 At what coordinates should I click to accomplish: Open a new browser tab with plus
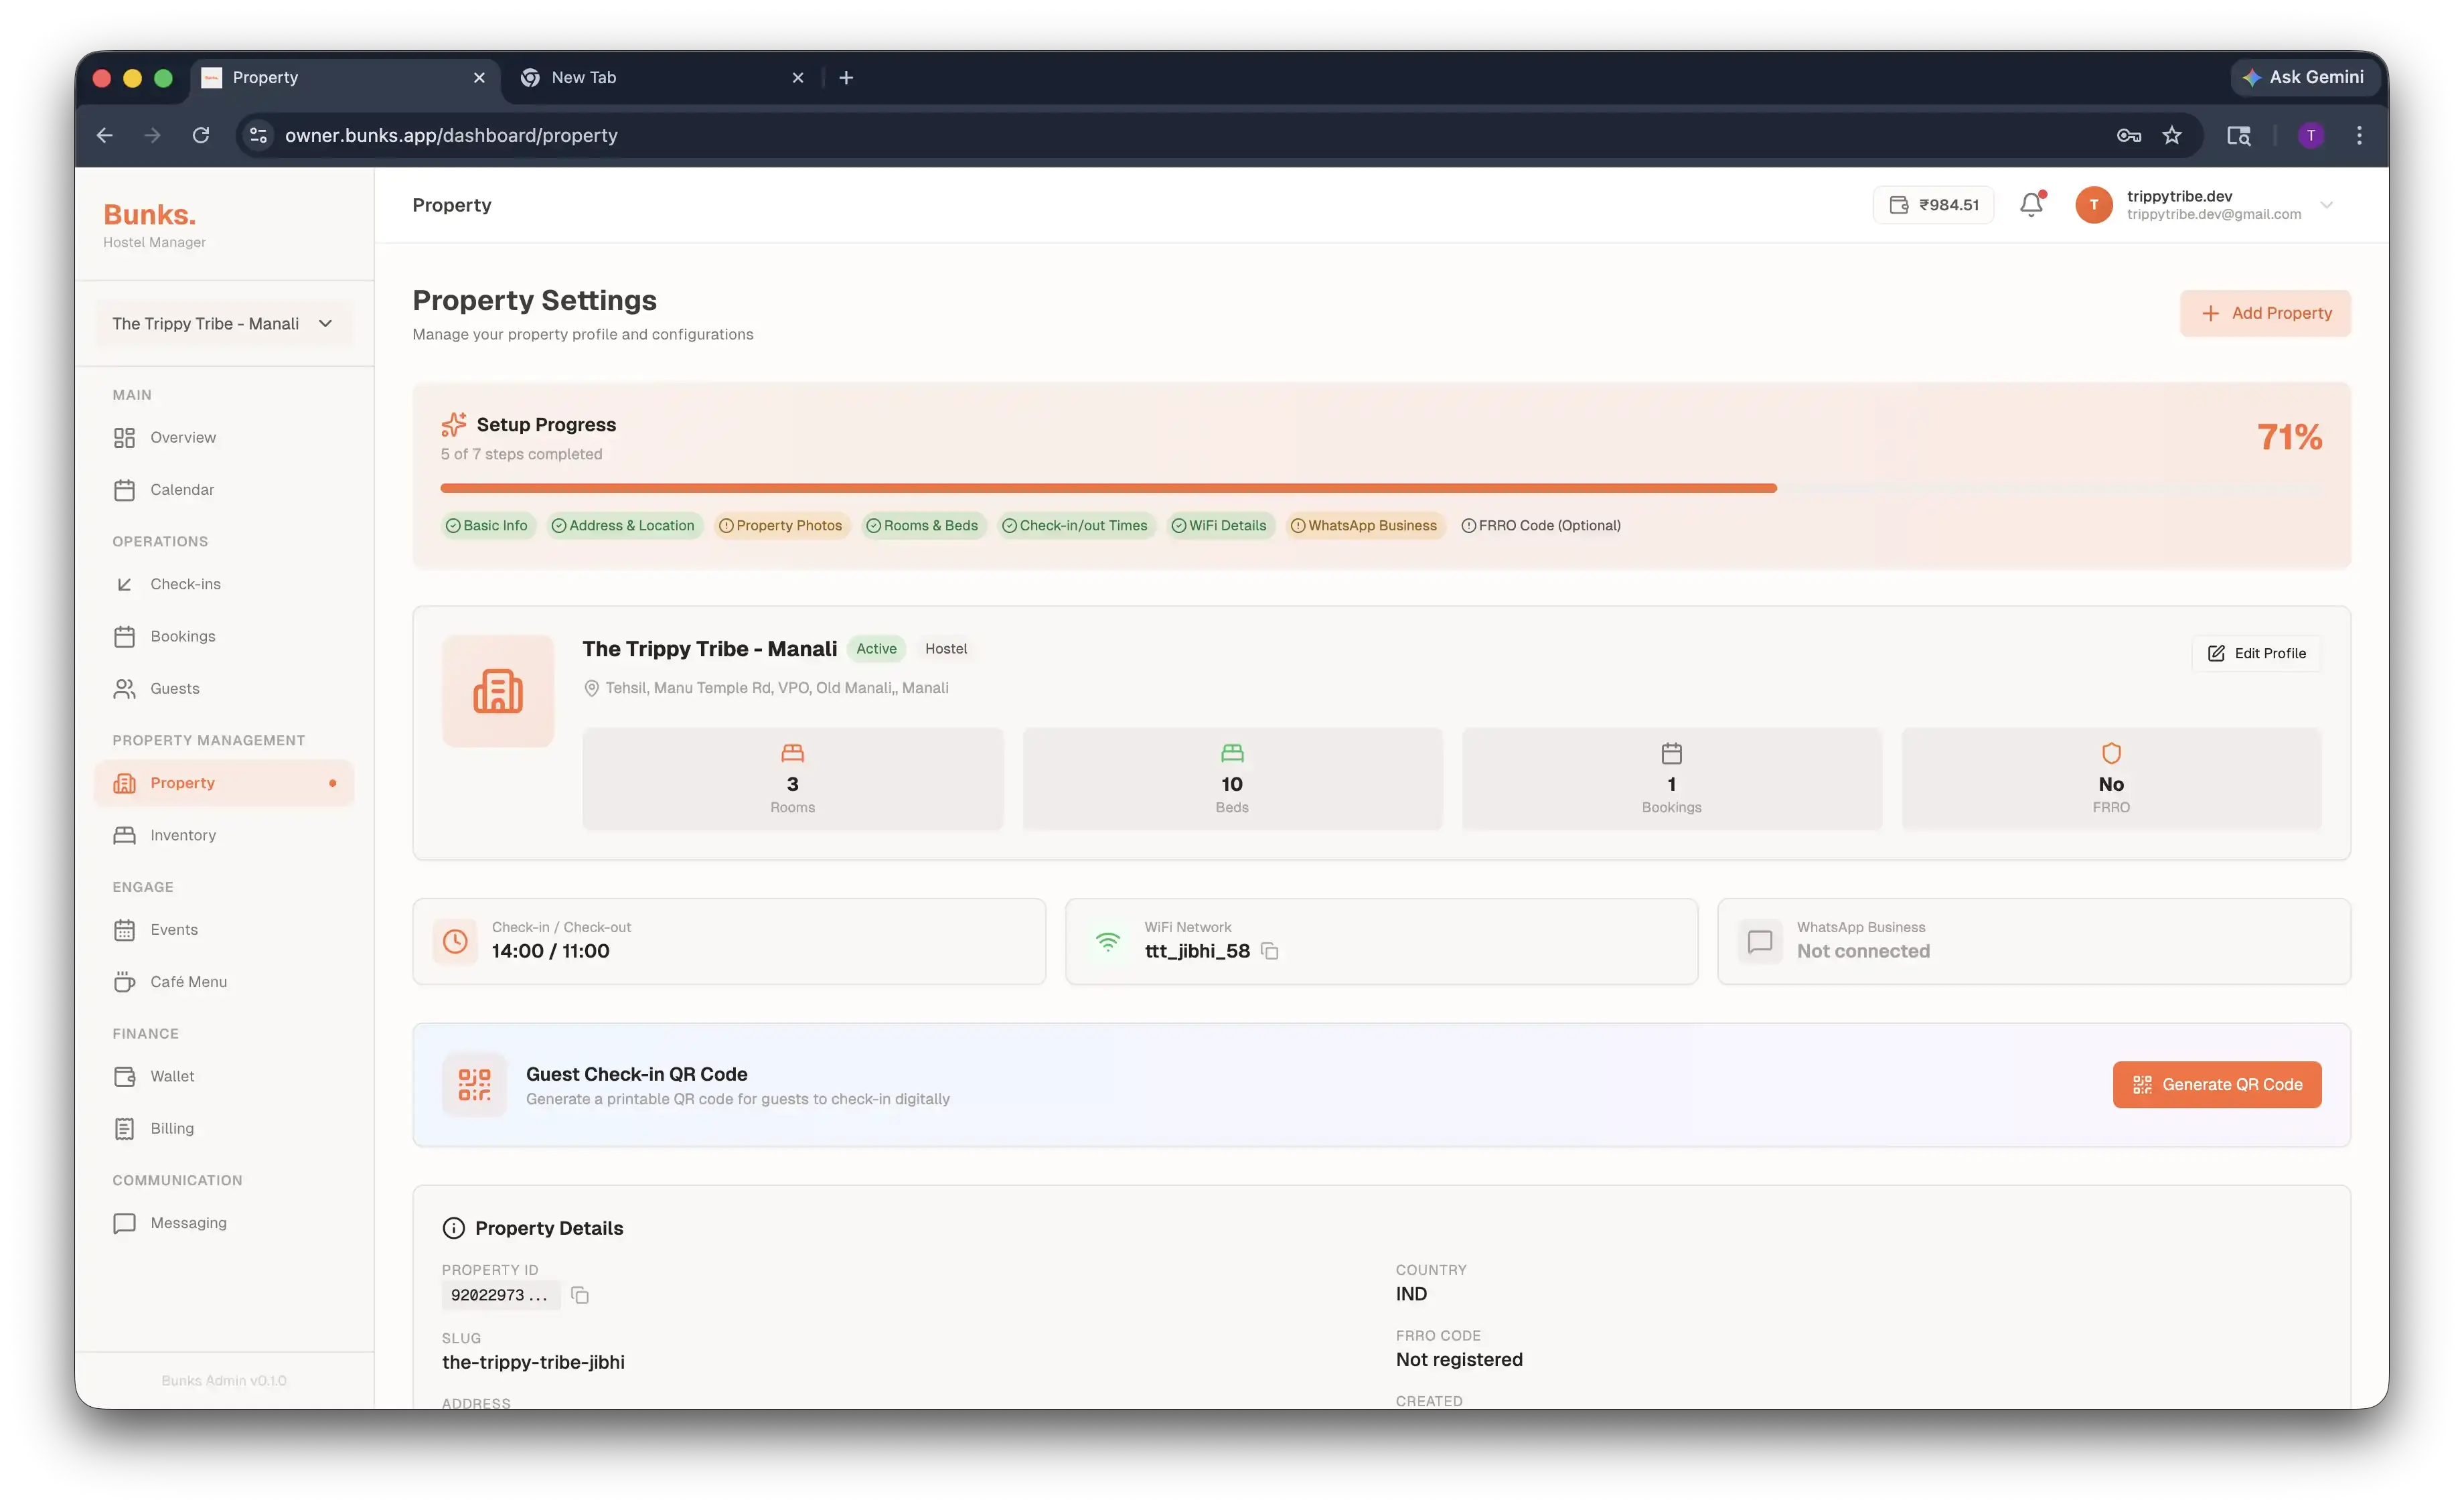(x=846, y=77)
